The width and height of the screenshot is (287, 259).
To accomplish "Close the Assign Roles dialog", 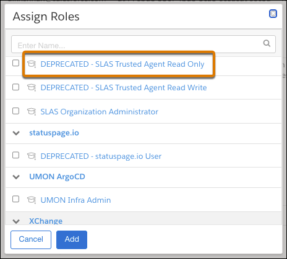I will (273, 14).
